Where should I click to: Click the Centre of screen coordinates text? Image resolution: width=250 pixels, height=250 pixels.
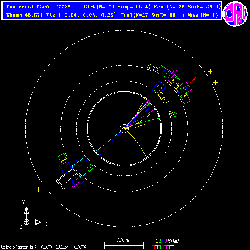click(x=44, y=247)
